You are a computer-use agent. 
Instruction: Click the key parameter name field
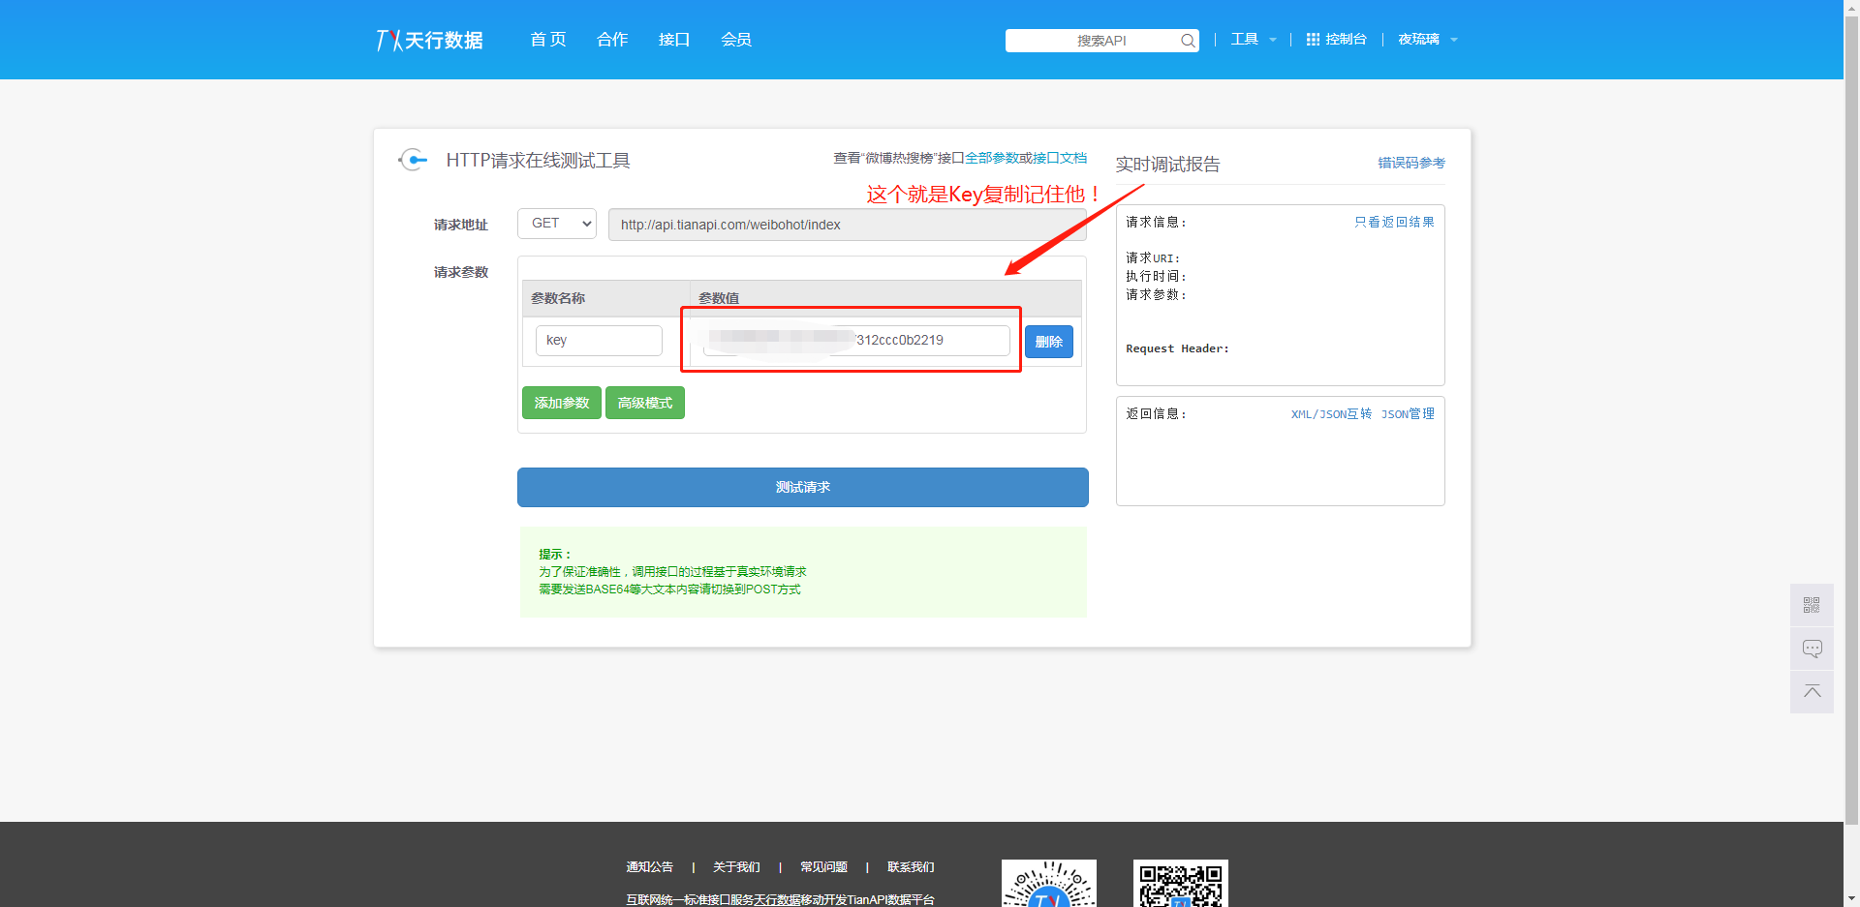[599, 341]
